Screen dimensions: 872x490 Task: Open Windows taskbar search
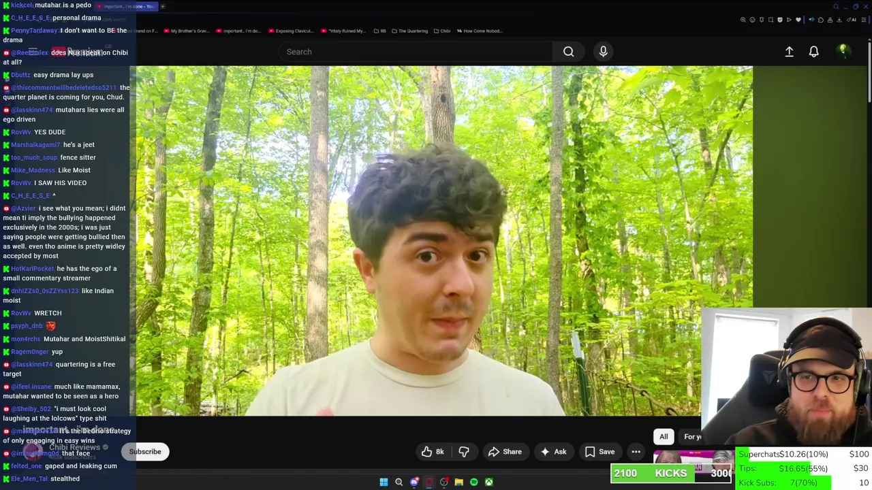[x=399, y=482]
